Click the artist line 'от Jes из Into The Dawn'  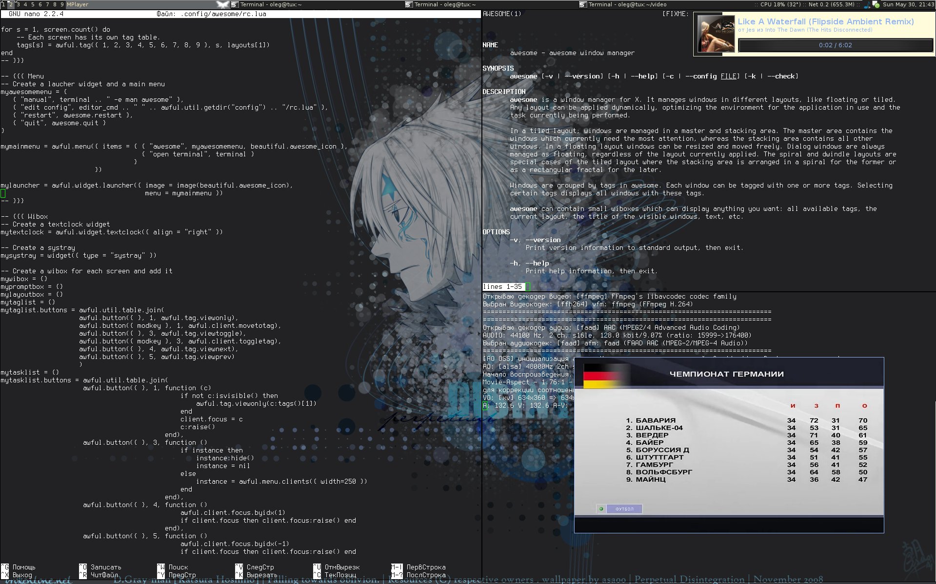click(x=805, y=30)
